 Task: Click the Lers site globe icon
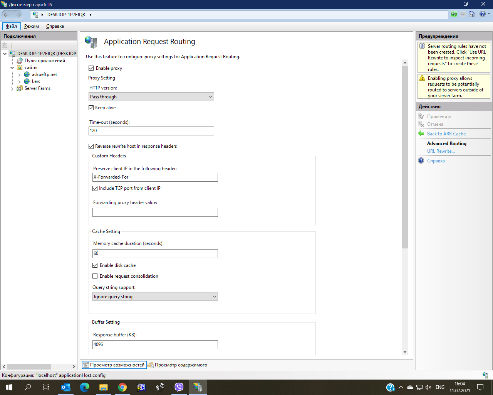[27, 81]
